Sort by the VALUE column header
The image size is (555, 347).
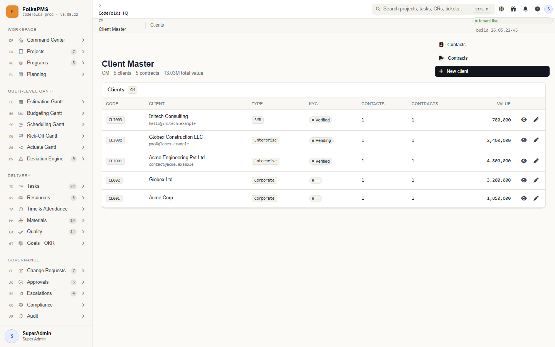[x=503, y=104]
